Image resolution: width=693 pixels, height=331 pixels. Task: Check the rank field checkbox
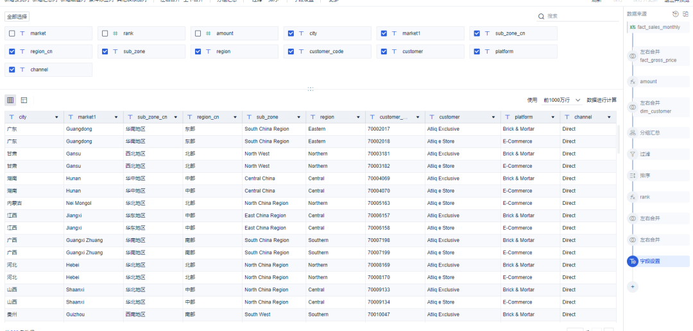105,33
